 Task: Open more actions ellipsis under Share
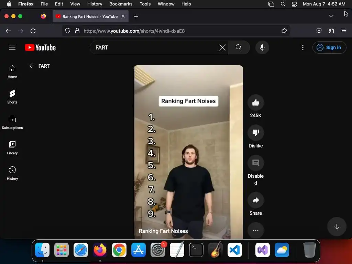(x=255, y=230)
